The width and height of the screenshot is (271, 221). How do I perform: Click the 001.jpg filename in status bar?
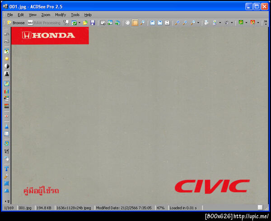[x=25, y=208]
